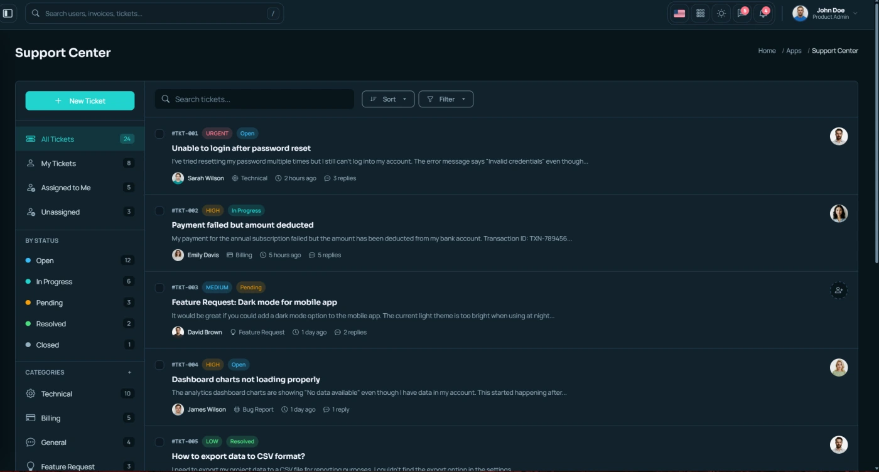Open ticket How to export data to CSV format?
Screen dimensions: 879x472
click(238, 456)
